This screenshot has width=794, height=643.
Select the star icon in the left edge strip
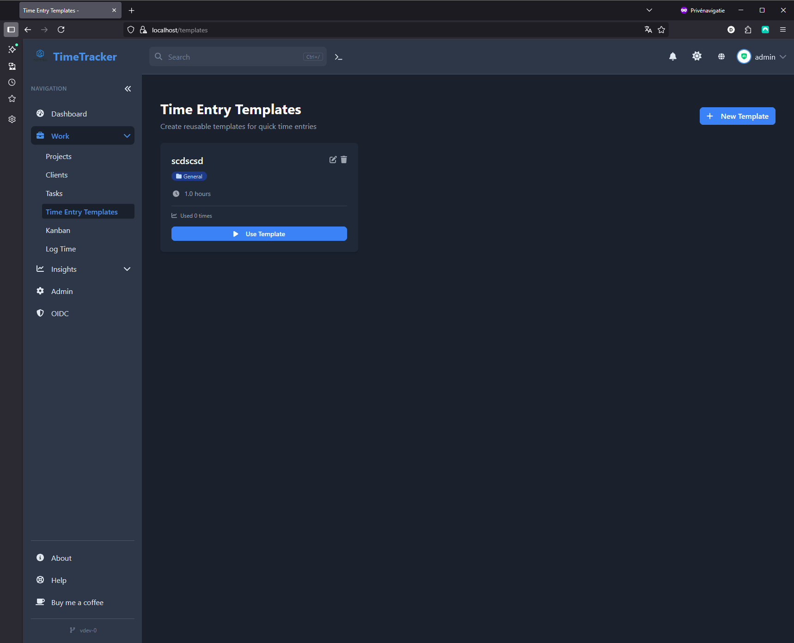click(12, 98)
